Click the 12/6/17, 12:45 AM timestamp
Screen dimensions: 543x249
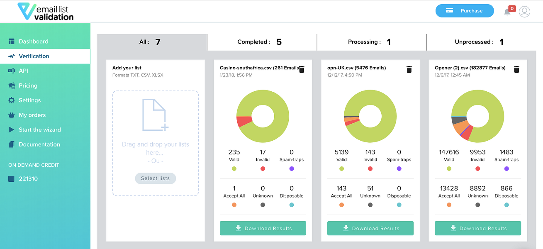[x=452, y=75]
